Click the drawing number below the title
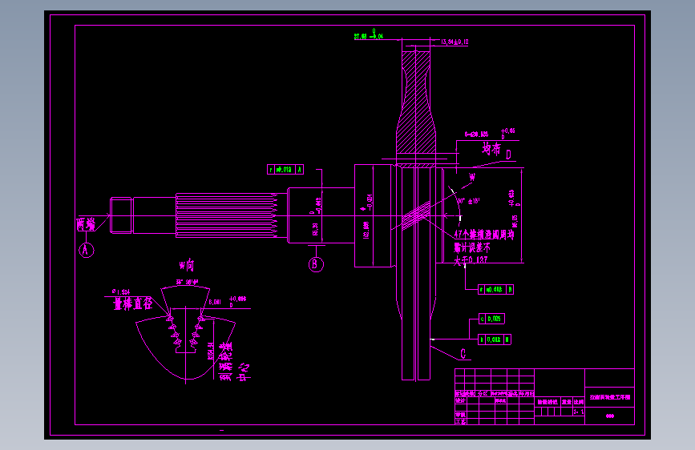This screenshot has height=450, width=695. tap(610, 416)
